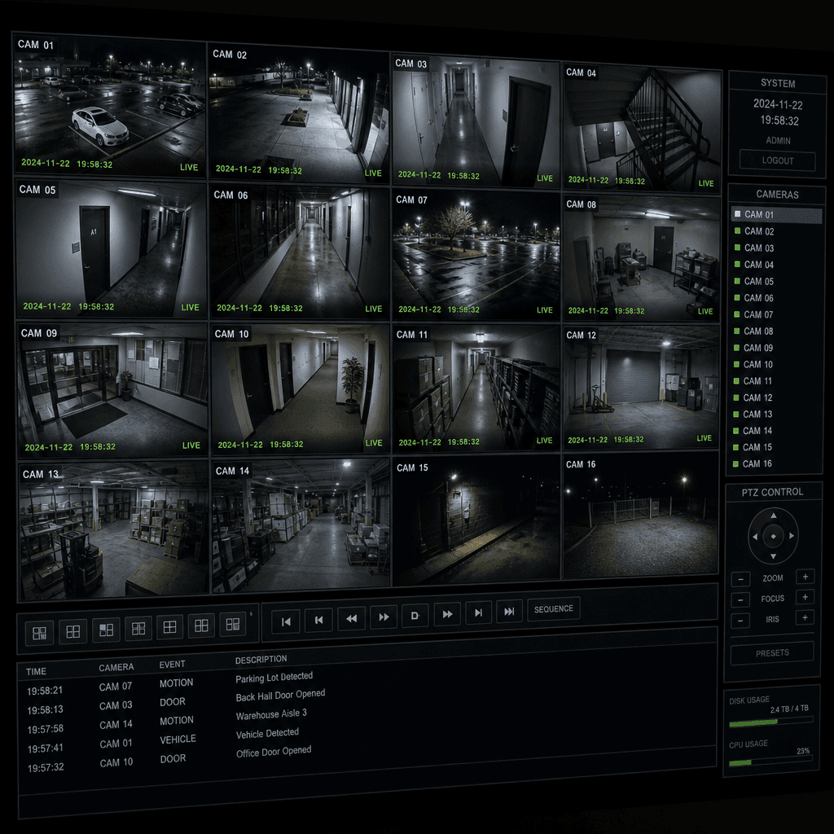The height and width of the screenshot is (834, 834).
Task: Click the D playback mode button
Action: (x=415, y=616)
